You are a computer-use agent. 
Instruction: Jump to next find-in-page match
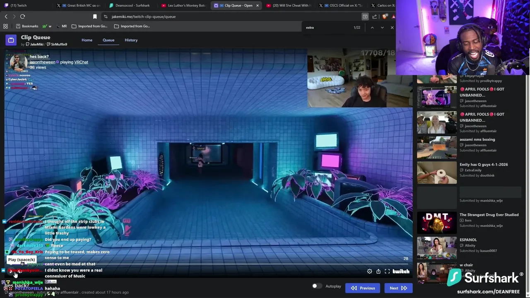(382, 27)
